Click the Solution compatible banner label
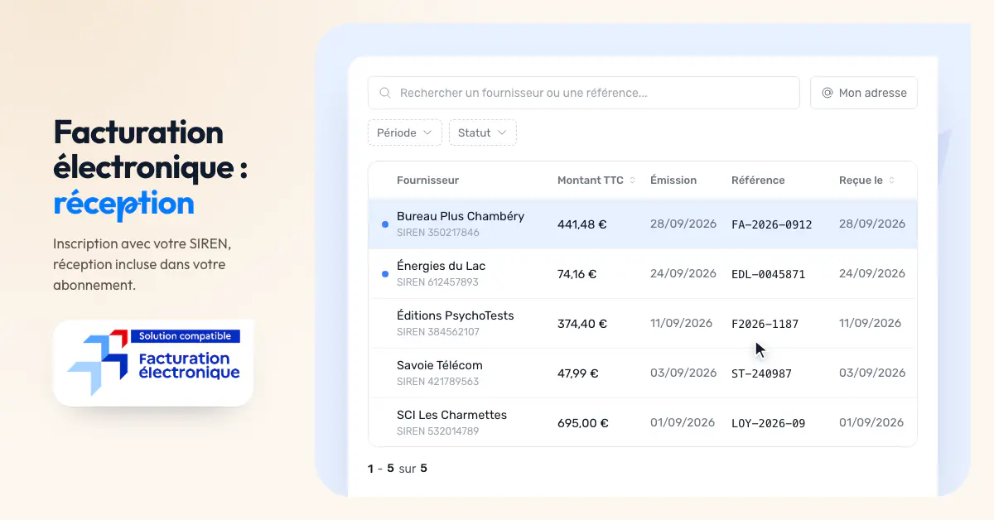This screenshot has width=994, height=520. pos(186,336)
